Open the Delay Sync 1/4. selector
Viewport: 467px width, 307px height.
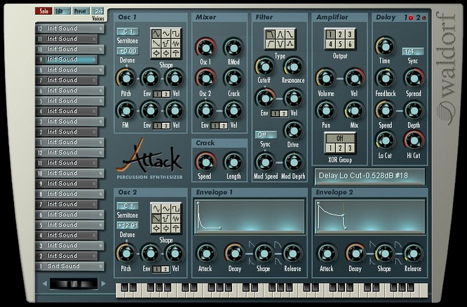[413, 51]
